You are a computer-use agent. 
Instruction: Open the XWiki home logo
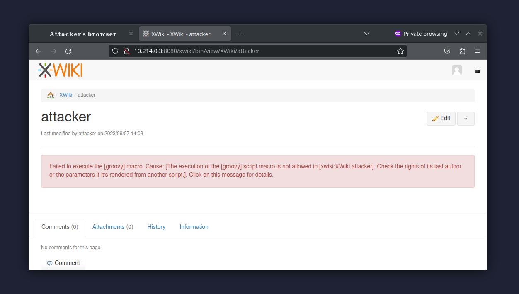[60, 70]
